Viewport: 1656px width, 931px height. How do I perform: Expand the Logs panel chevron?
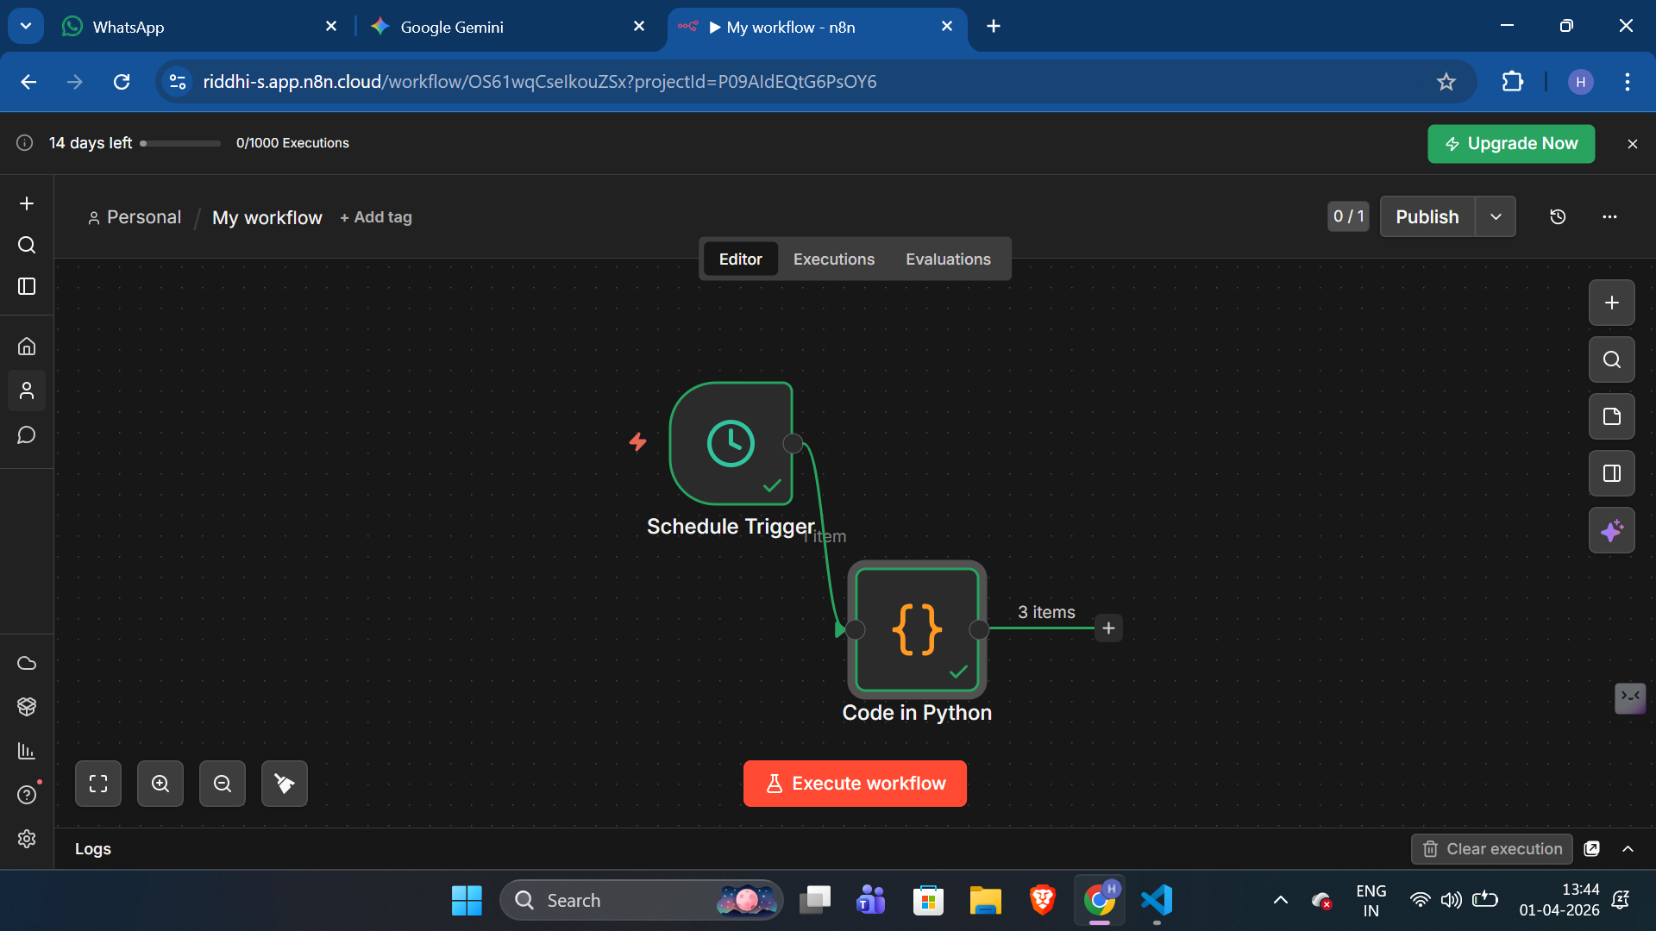click(x=1628, y=849)
